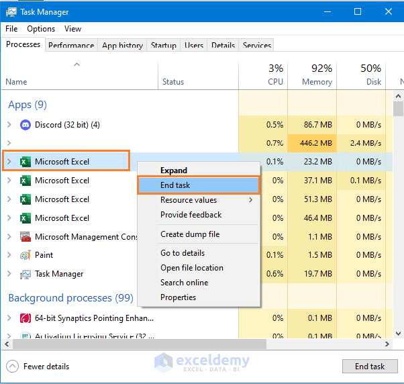Sort processes by Memory column header
Viewport: 404px width, 384px height.
pos(316,75)
